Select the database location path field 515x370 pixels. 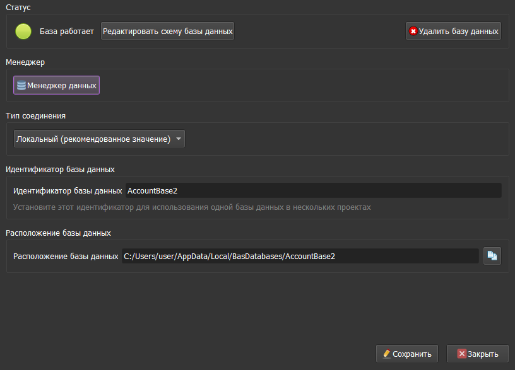[x=301, y=256]
